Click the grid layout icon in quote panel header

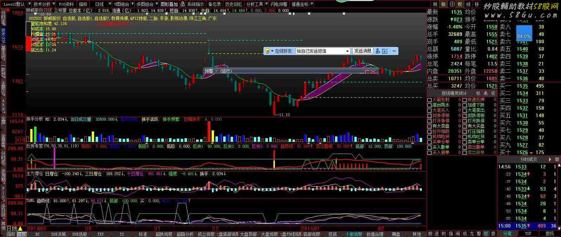[x=452, y=4]
